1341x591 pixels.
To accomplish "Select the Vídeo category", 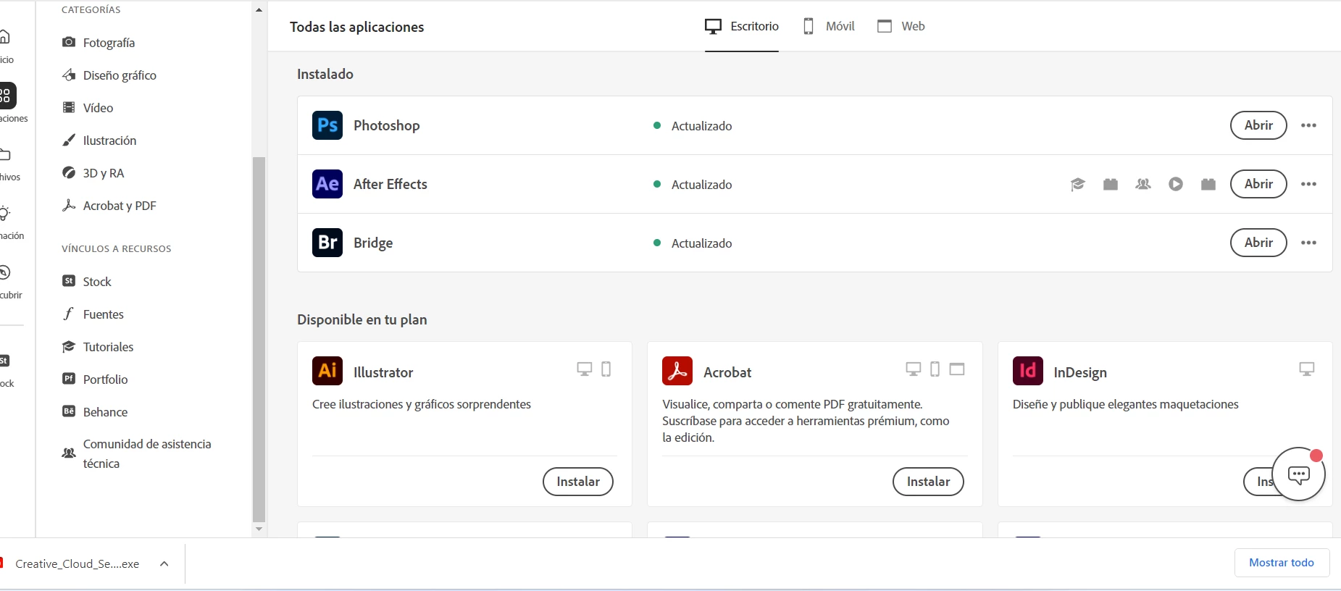I will coord(88,108).
